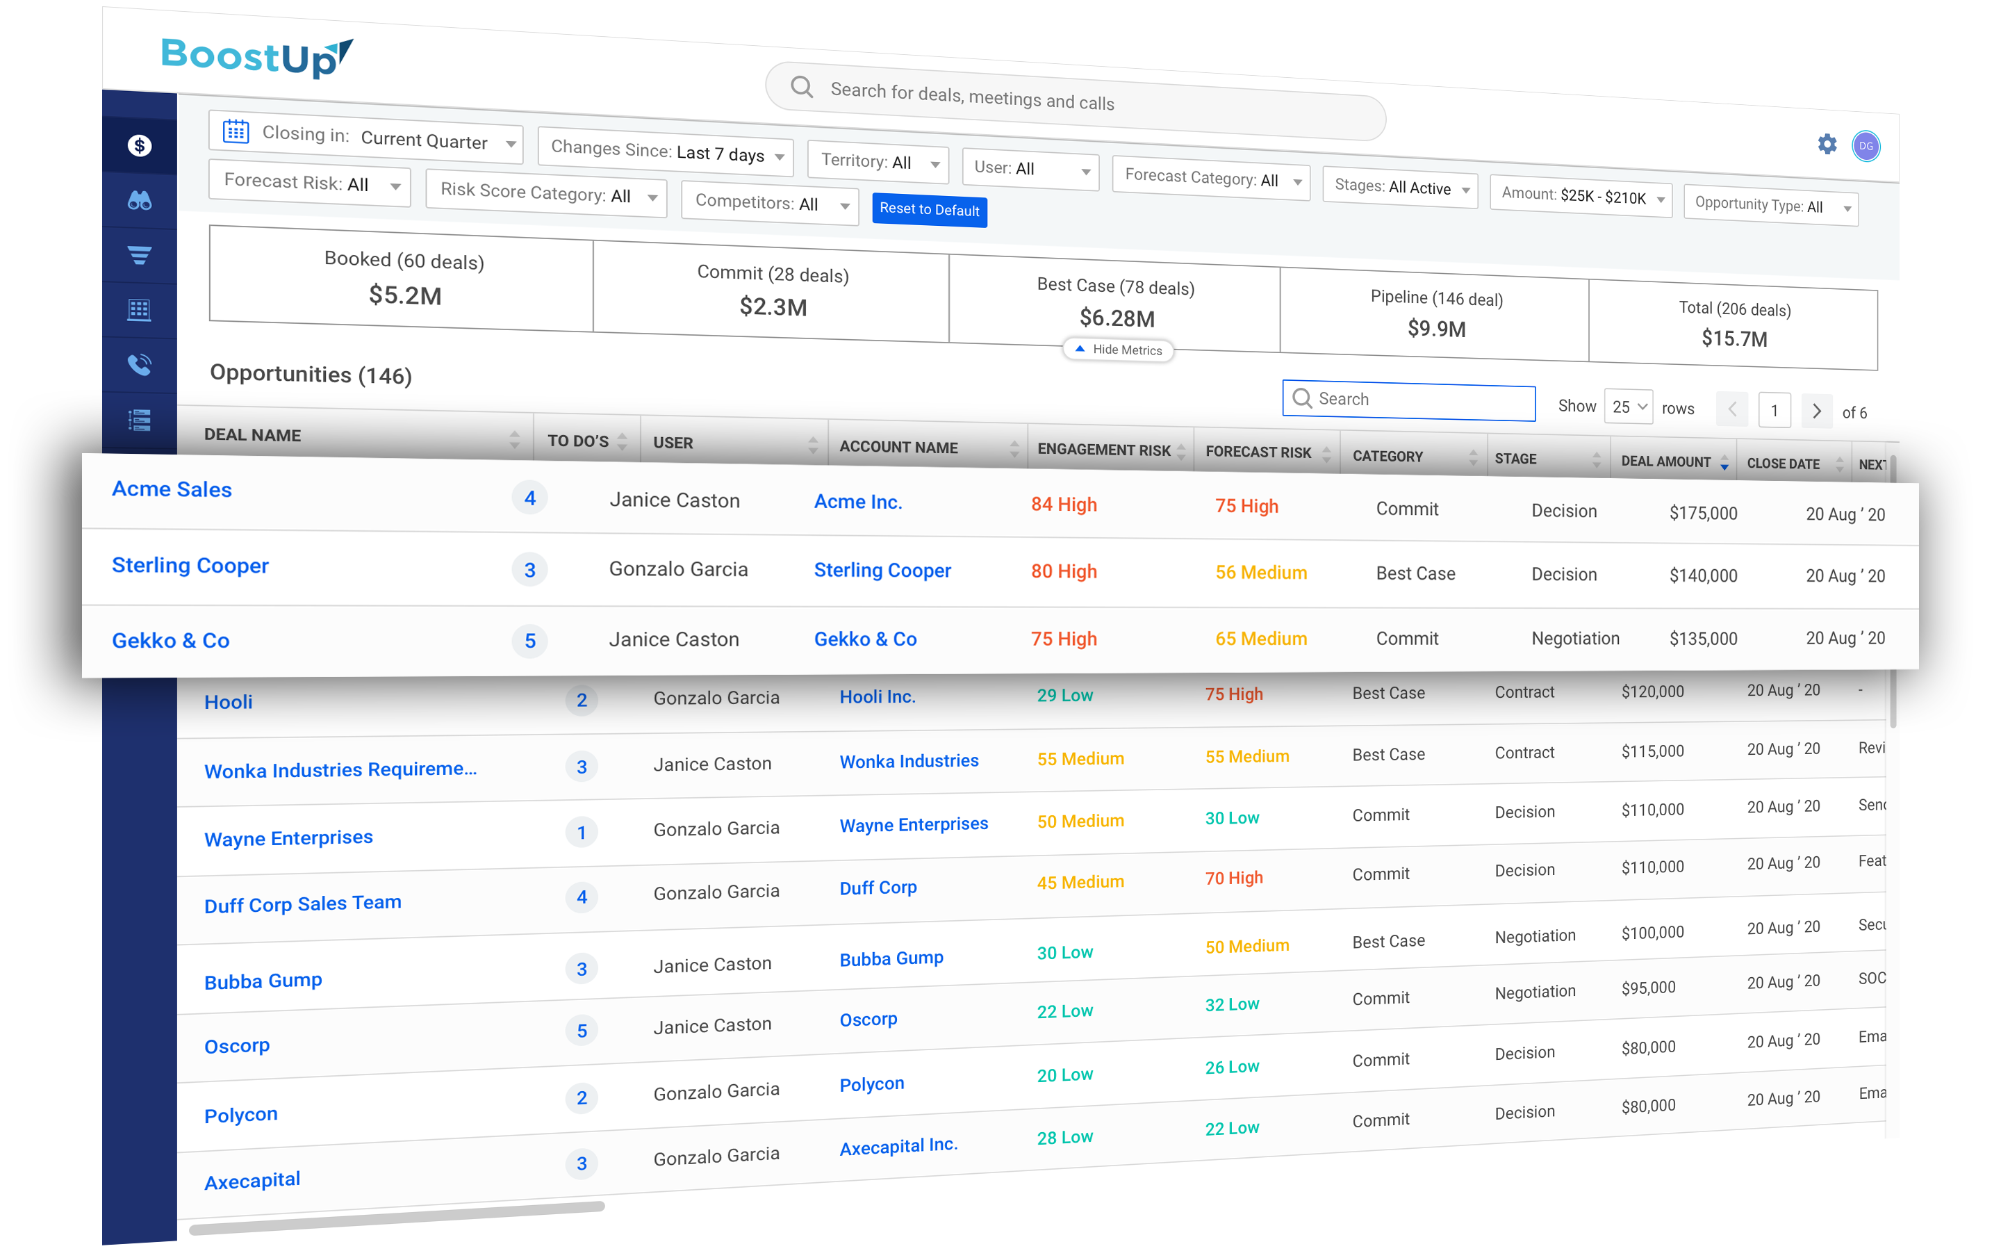Select the Commit (28 deals) metric tab
This screenshot has width=2001, height=1251.
tap(771, 291)
